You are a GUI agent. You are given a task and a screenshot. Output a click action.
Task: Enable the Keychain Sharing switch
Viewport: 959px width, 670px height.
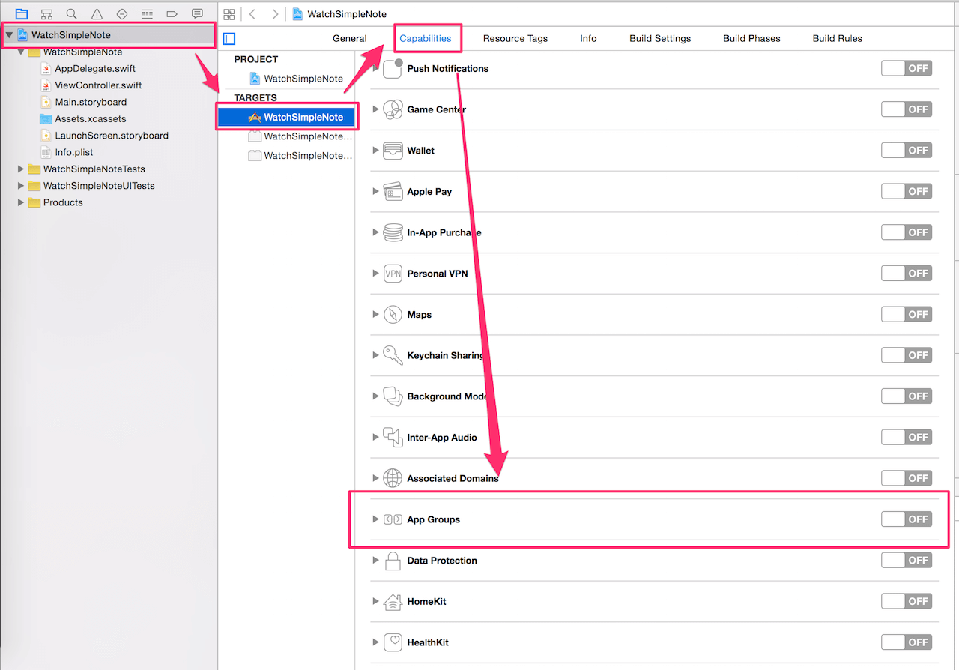tap(907, 355)
